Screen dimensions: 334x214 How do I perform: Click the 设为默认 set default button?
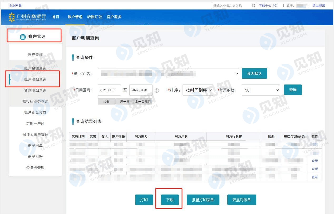click(x=254, y=73)
